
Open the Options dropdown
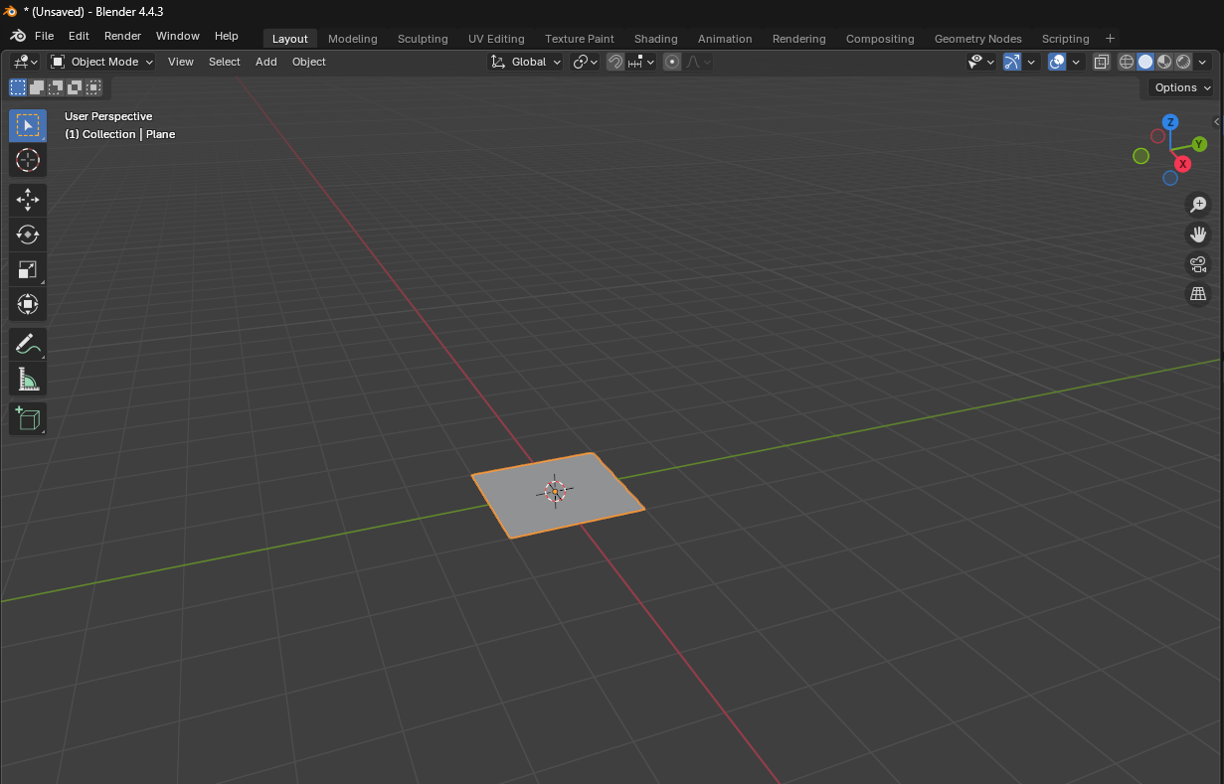click(x=1181, y=87)
